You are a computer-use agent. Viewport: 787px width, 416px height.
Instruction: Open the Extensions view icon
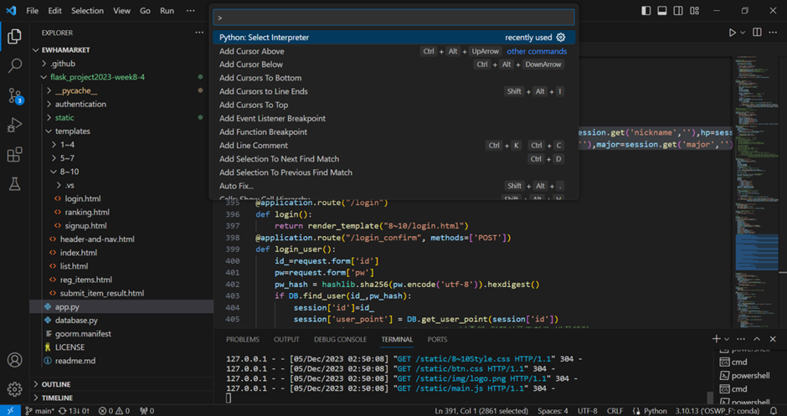14,155
